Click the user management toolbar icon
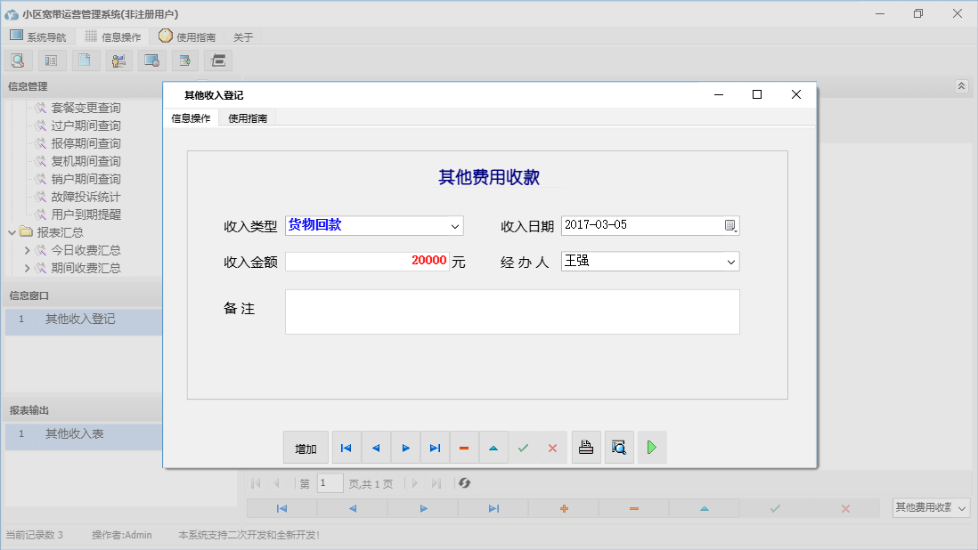The height and width of the screenshot is (550, 978). click(x=118, y=60)
